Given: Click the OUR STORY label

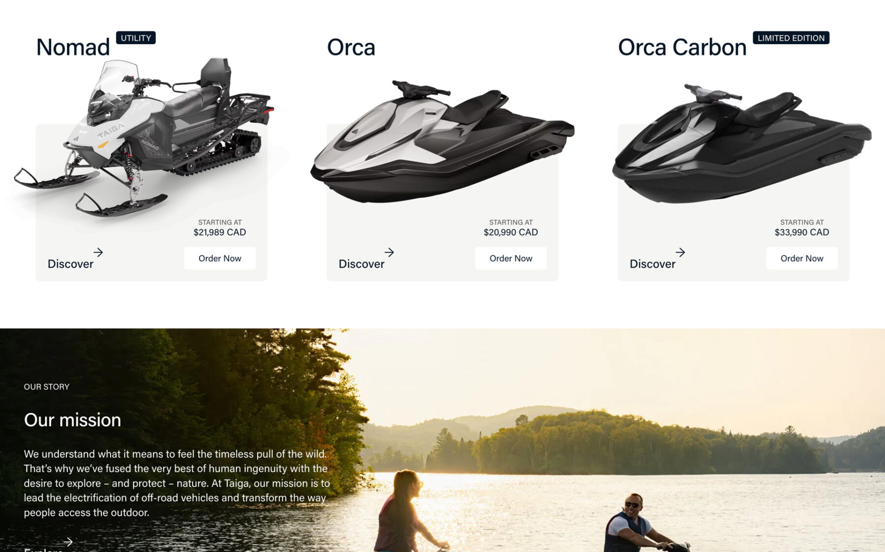Looking at the screenshot, I should click(47, 386).
